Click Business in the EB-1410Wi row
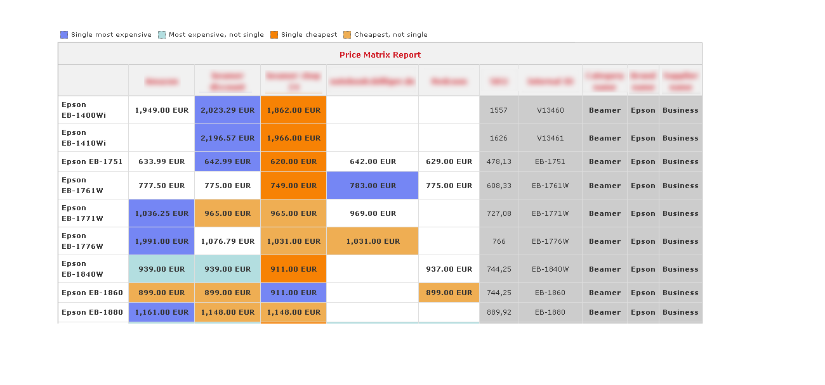 (x=680, y=138)
